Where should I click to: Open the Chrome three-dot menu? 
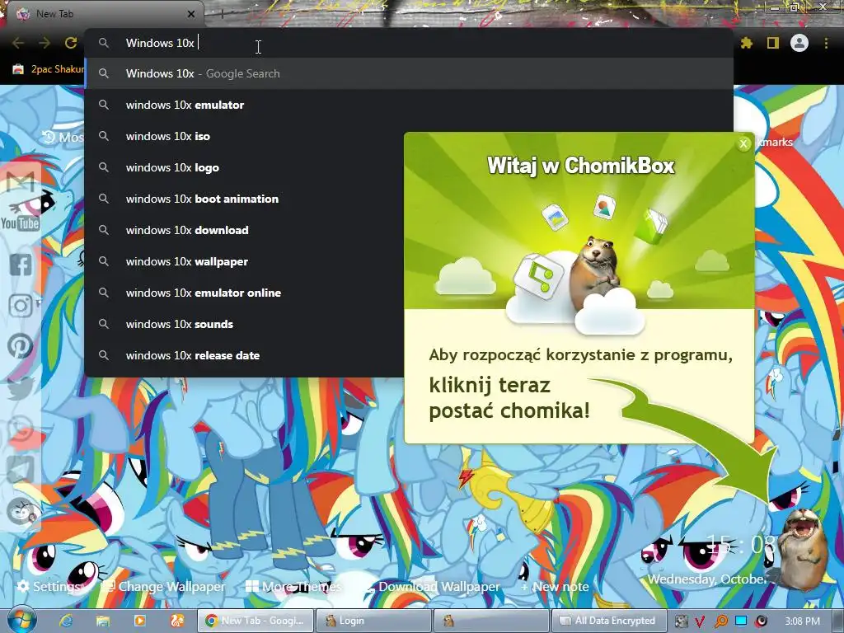(826, 43)
